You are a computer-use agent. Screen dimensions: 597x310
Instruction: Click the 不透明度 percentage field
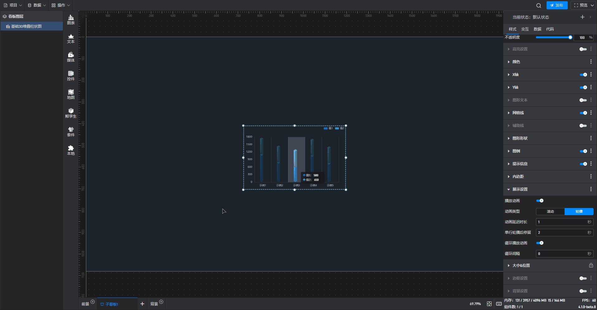[584, 38]
